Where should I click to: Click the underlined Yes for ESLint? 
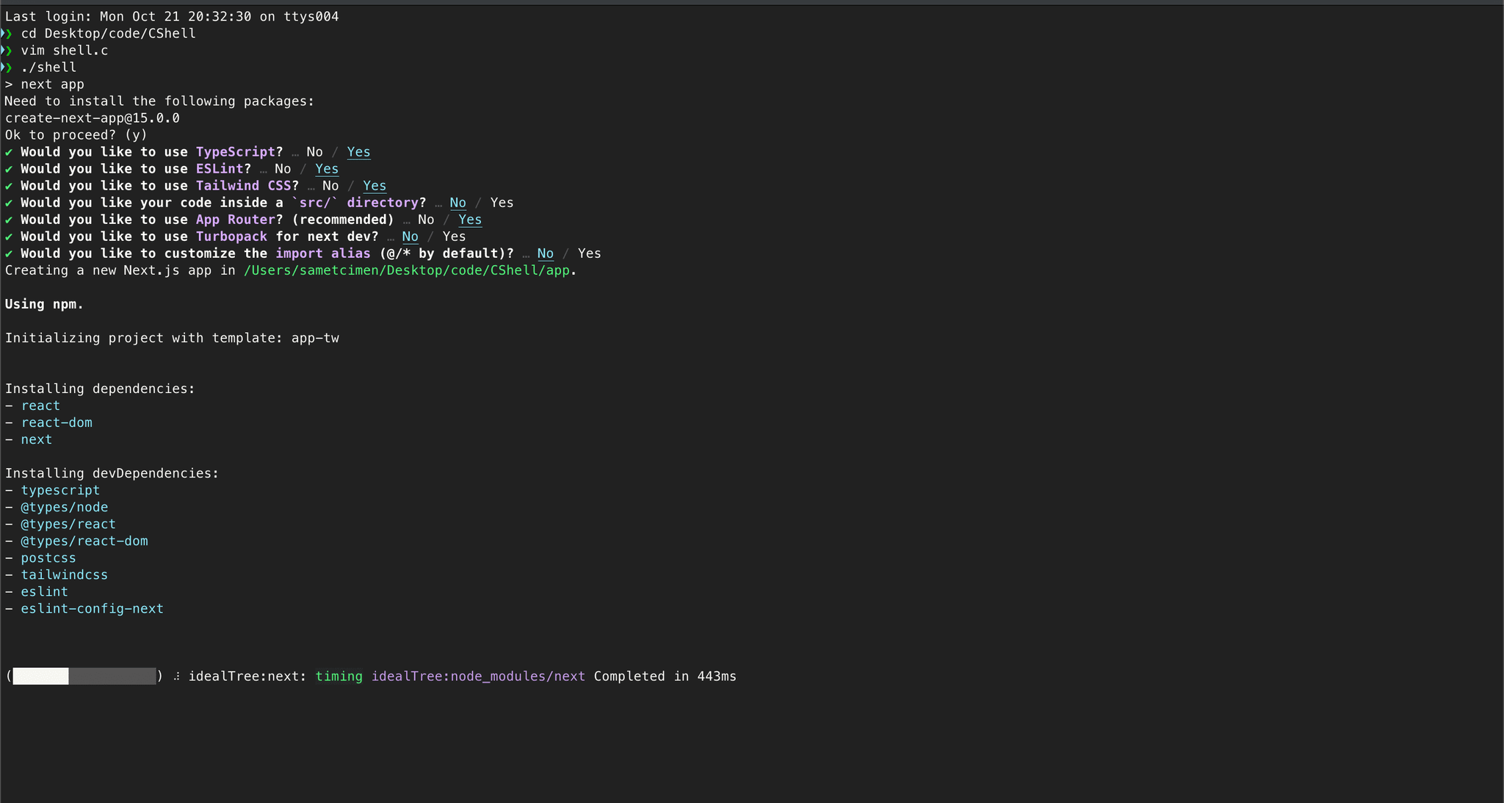click(327, 169)
